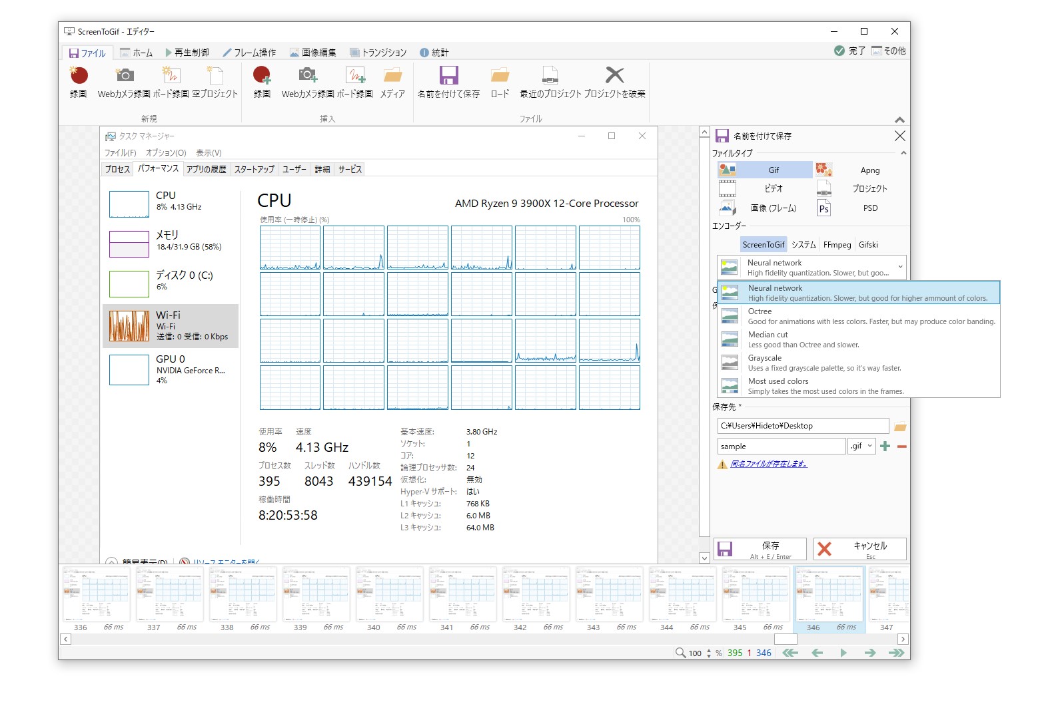Insert a screen recording via 録画 in 挿入 group
Viewport: 1042px width, 704px height.
(262, 82)
